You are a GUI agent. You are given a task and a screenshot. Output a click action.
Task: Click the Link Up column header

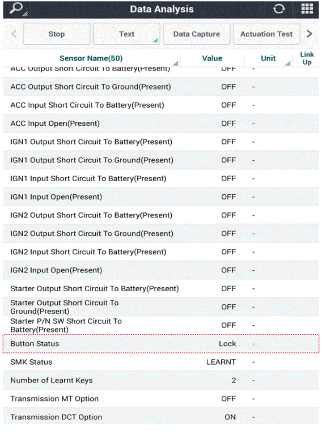306,58
